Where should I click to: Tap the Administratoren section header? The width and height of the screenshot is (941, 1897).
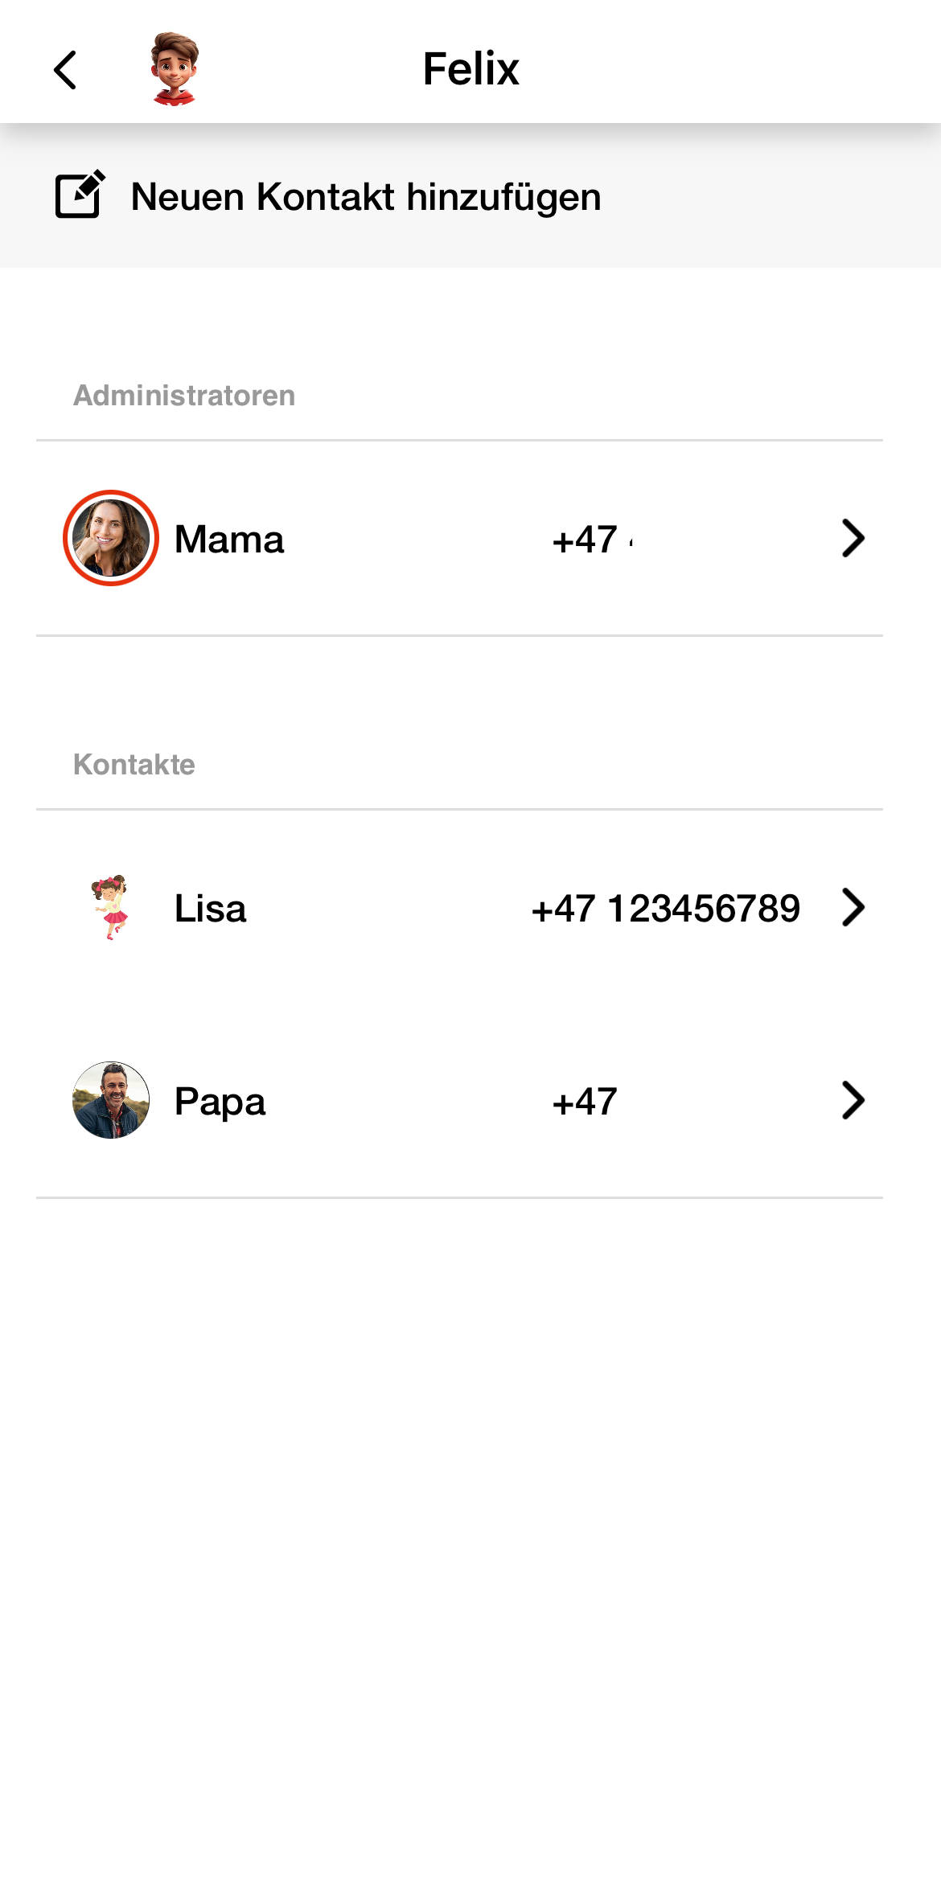(184, 396)
